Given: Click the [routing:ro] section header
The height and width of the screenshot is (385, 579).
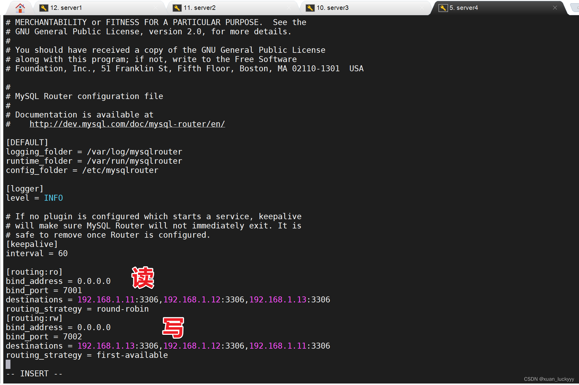Looking at the screenshot, I should [34, 272].
